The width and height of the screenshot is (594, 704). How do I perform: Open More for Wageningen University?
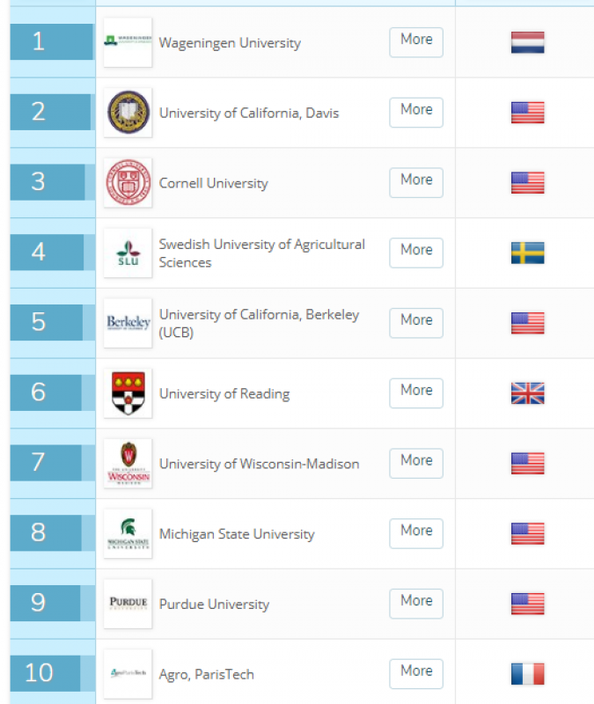[x=416, y=42]
